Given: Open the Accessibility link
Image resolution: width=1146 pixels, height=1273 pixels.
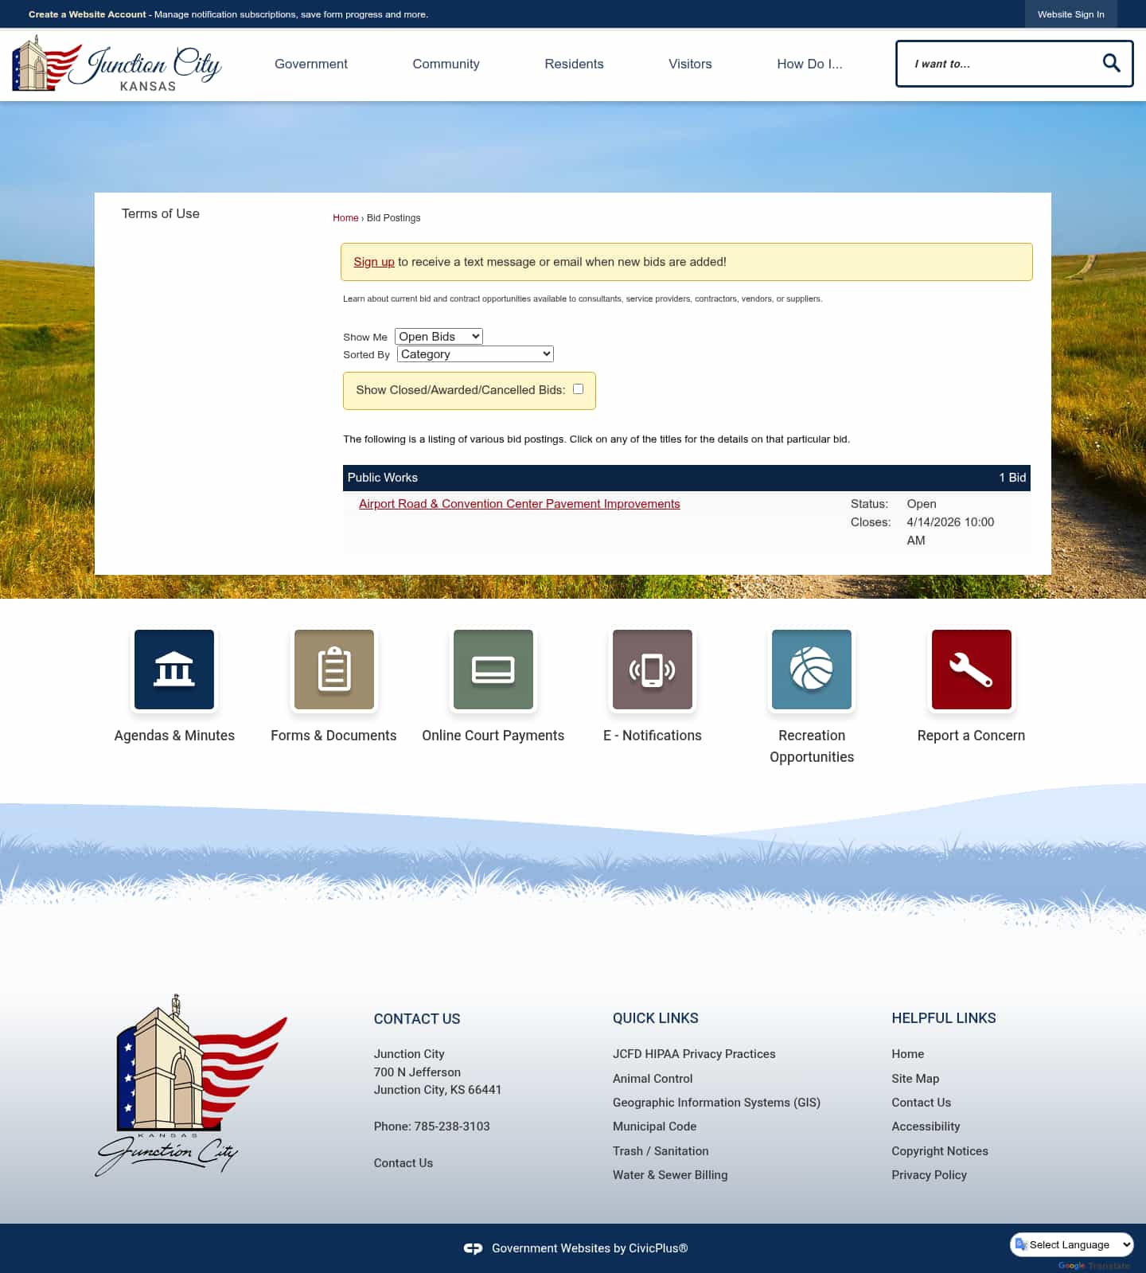Looking at the screenshot, I should (926, 1127).
